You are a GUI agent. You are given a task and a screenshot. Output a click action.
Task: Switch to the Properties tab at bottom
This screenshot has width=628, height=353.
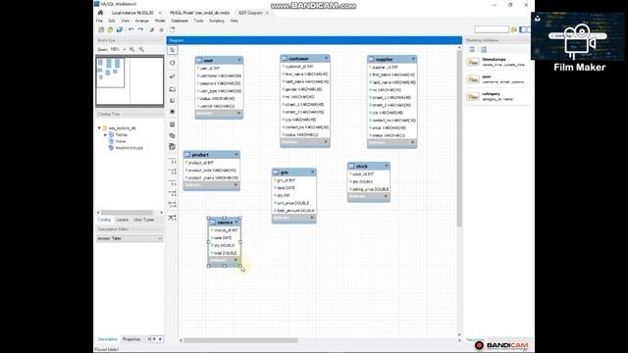coord(131,339)
